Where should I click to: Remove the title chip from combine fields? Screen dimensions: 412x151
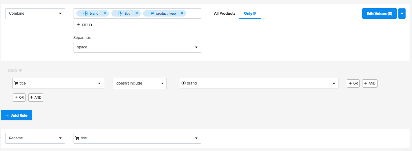pyautogui.click(x=137, y=13)
